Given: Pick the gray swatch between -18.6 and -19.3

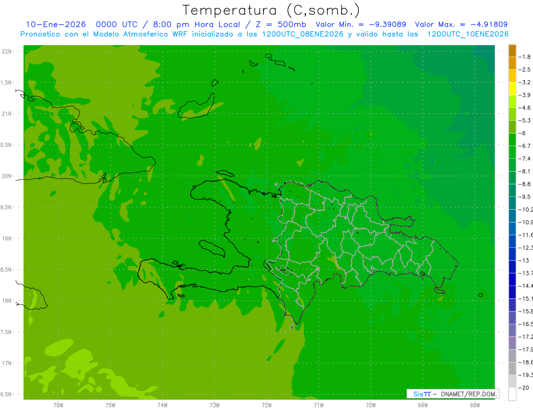Looking at the screenshot, I should 512,369.
